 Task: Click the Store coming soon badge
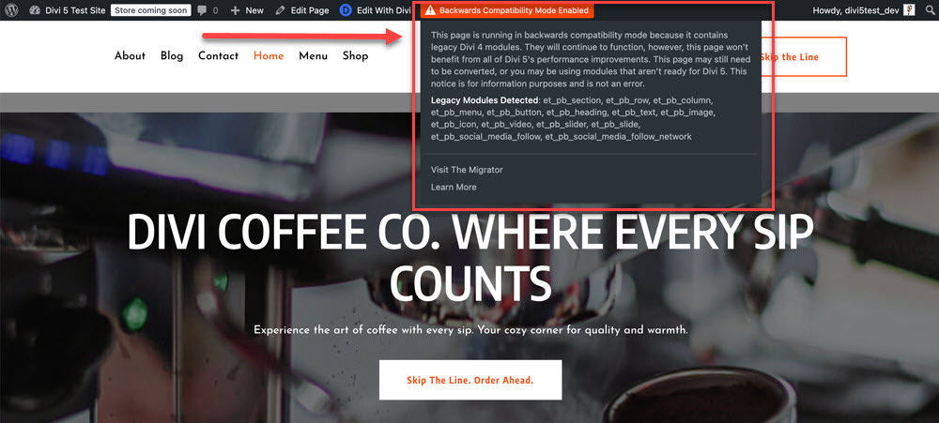(x=151, y=10)
